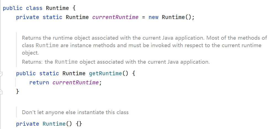Click currentRuntime in the return statement
The width and height of the screenshot is (278, 129).
[76, 82]
